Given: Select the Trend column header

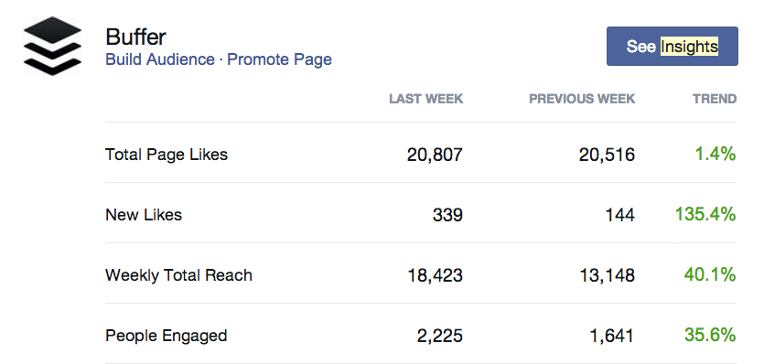Looking at the screenshot, I should [715, 99].
